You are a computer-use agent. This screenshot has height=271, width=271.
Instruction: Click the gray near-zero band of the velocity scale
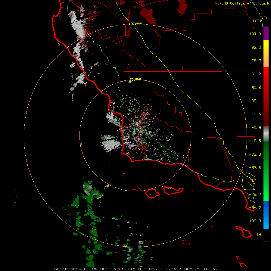pos(266,134)
